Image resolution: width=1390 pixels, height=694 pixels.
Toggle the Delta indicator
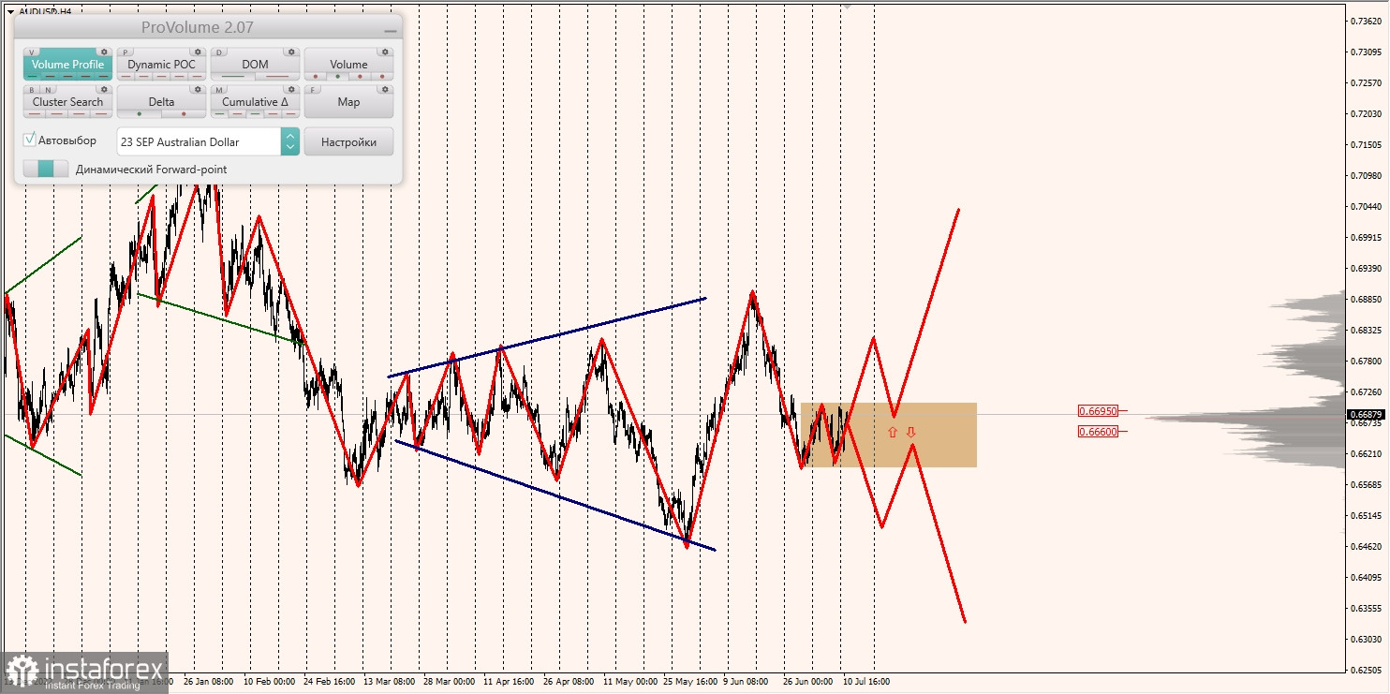pyautogui.click(x=161, y=102)
